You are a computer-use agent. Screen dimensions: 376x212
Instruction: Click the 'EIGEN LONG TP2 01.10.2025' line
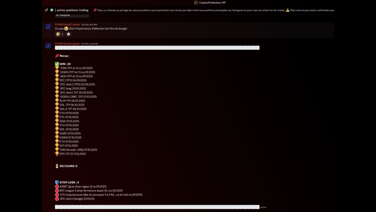[78, 97]
